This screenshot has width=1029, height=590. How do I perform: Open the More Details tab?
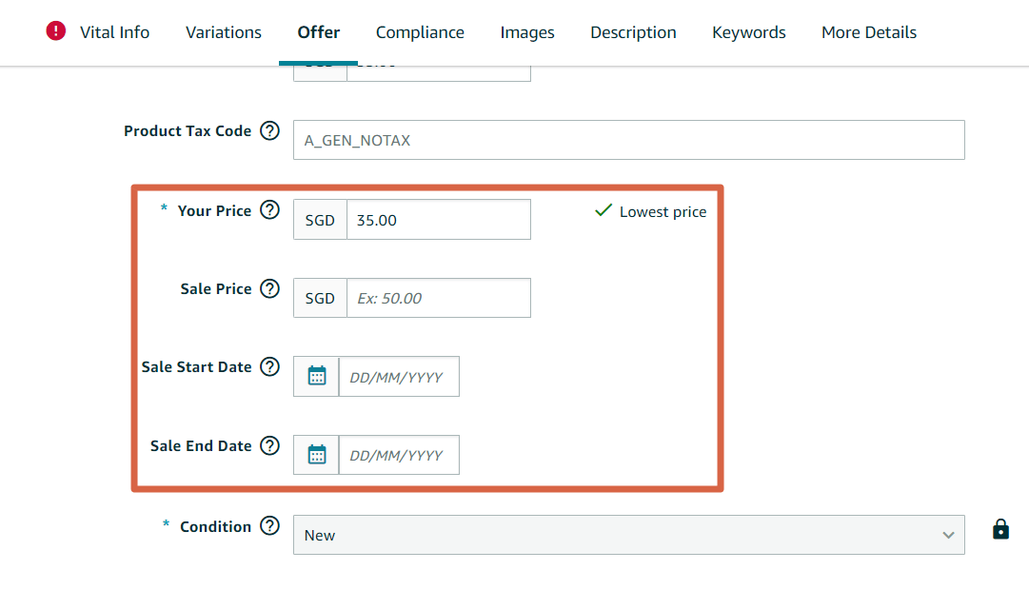point(869,32)
